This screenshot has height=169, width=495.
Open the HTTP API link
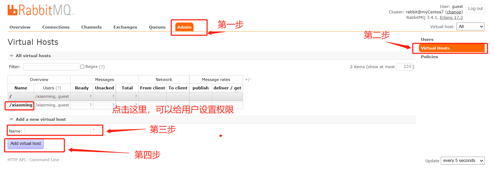[x=17, y=160]
